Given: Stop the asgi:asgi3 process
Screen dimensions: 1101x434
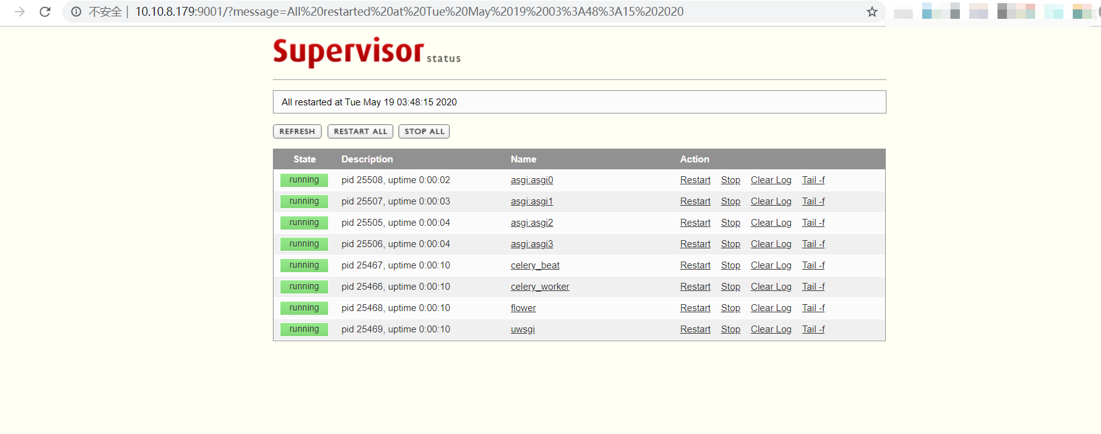Looking at the screenshot, I should coord(730,244).
